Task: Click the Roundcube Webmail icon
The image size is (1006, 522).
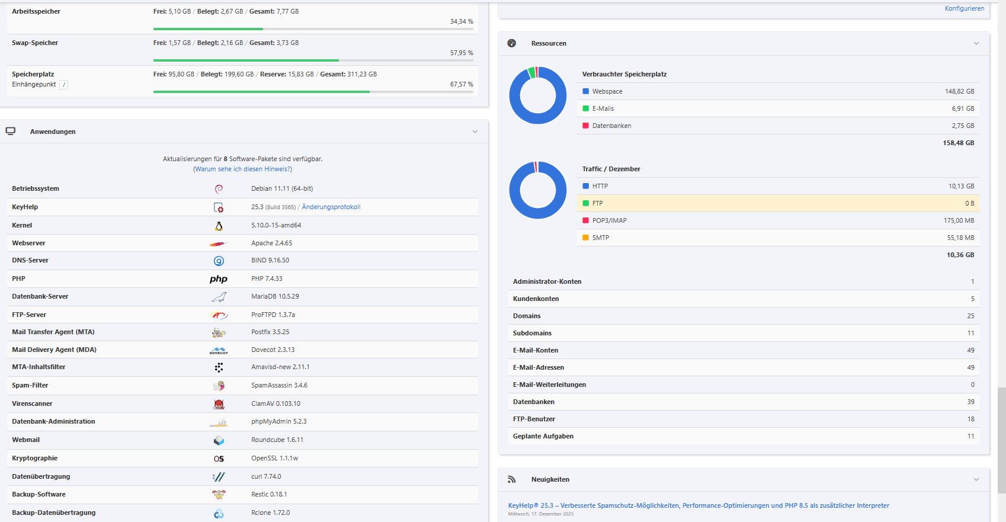Action: click(x=219, y=440)
